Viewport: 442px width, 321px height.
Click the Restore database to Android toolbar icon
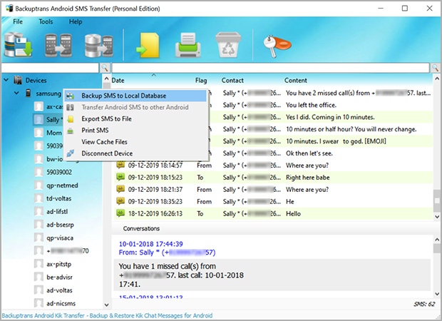(x=99, y=45)
